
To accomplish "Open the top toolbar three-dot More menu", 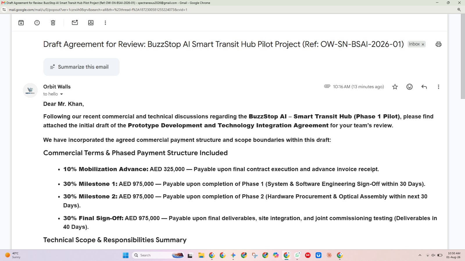I will (105, 23).
